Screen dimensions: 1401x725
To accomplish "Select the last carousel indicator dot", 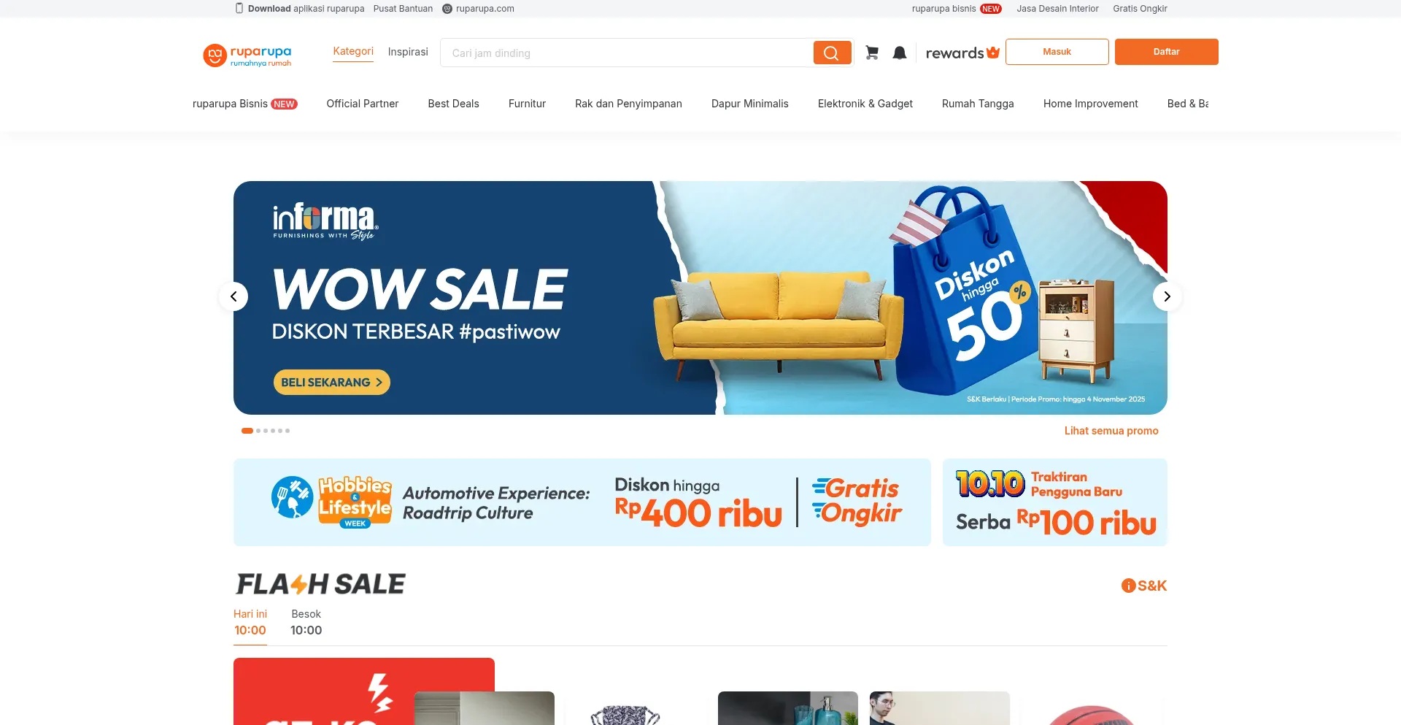I will pyautogui.click(x=287, y=431).
